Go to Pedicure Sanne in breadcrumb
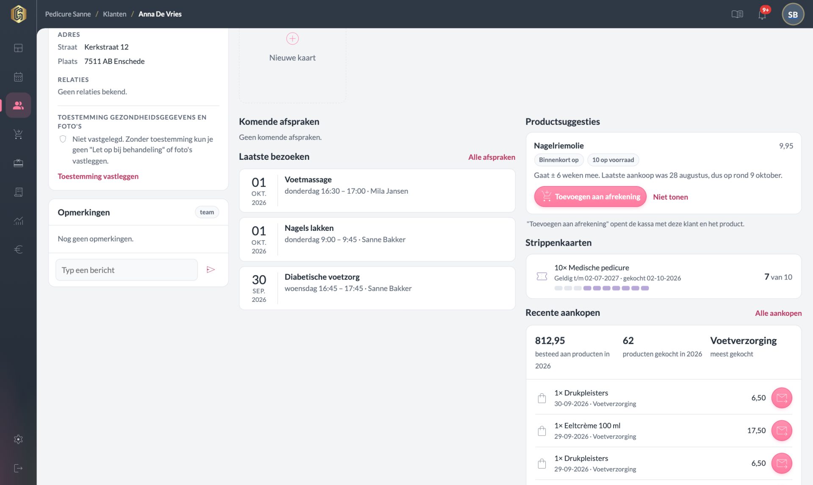The width and height of the screenshot is (813, 485). coord(68,14)
